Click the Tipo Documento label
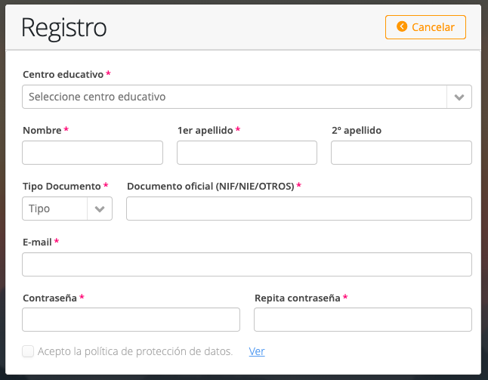Viewport: 488px width, 380px height. [x=62, y=186]
